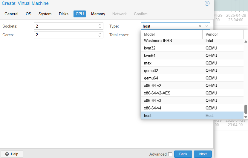The height and width of the screenshot is (158, 248).
Task: Focus the Sockets number input field
Action: click(x=66, y=26)
